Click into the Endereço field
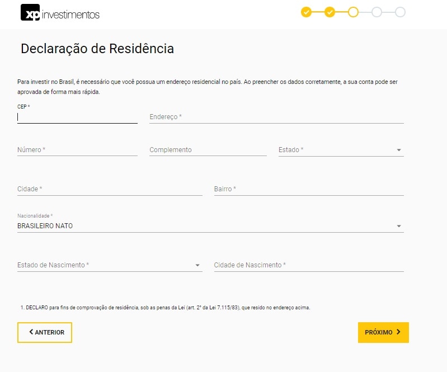The height and width of the screenshot is (372, 447). (x=276, y=117)
